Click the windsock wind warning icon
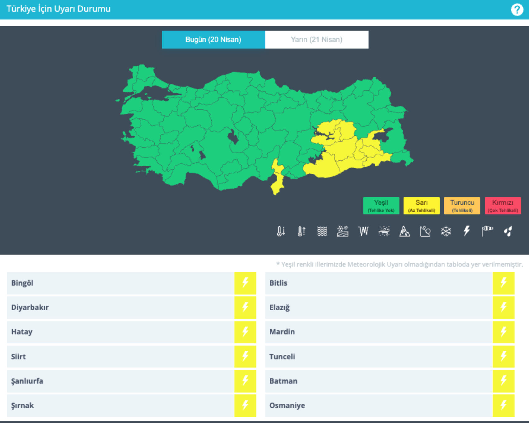529x423 pixels. tap(487, 231)
